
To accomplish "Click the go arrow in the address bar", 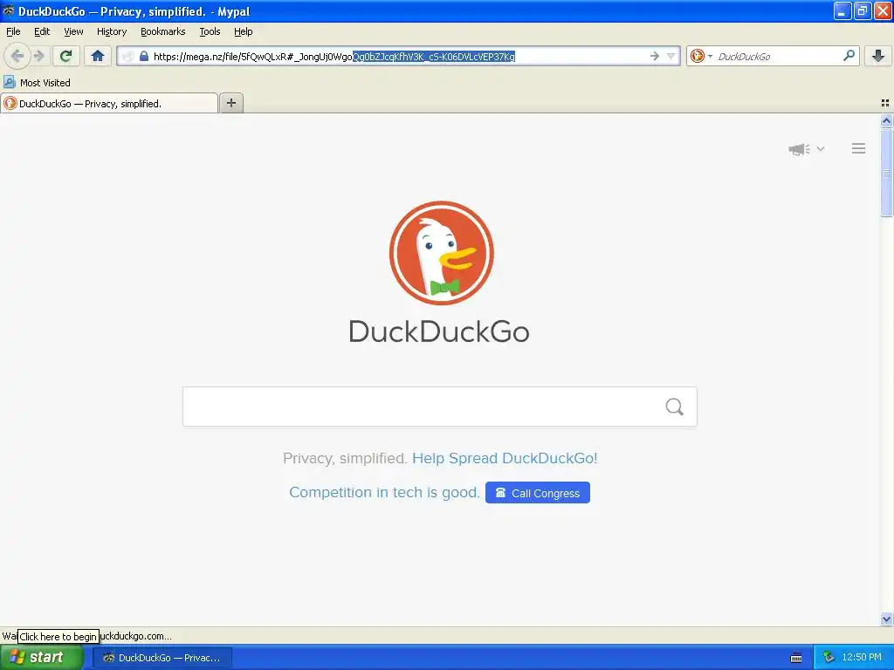I will (x=654, y=56).
